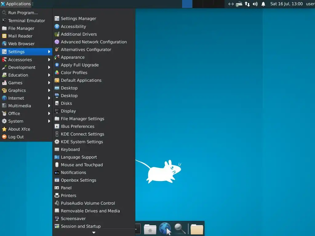Click the Apply Full Upgrade icon
The image size is (315, 236).
pos(57,65)
